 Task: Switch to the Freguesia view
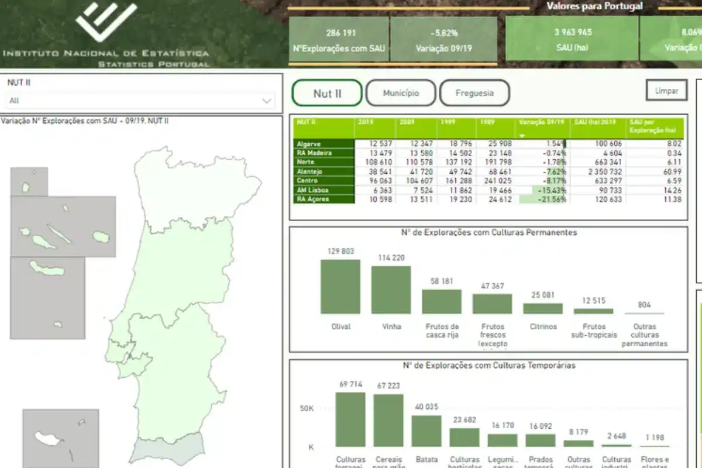tap(474, 92)
